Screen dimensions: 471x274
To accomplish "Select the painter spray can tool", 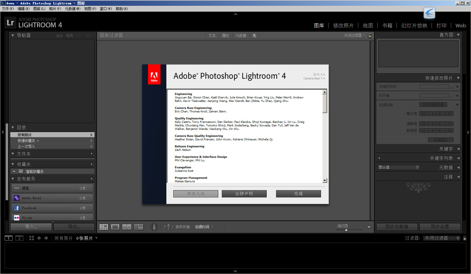I will pos(154,227).
